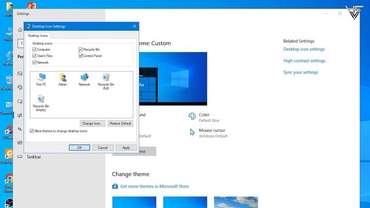Image resolution: width=370 pixels, height=208 pixels.
Task: Click the Change Icon button
Action: (92, 123)
